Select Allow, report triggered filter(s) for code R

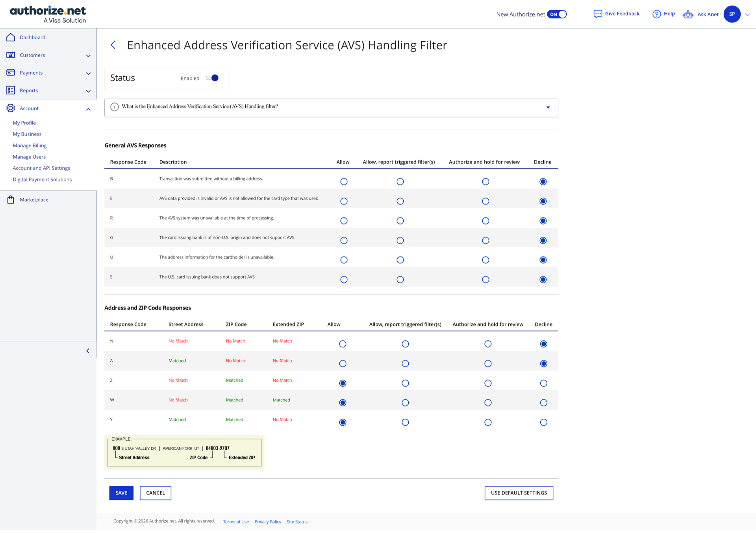(400, 221)
